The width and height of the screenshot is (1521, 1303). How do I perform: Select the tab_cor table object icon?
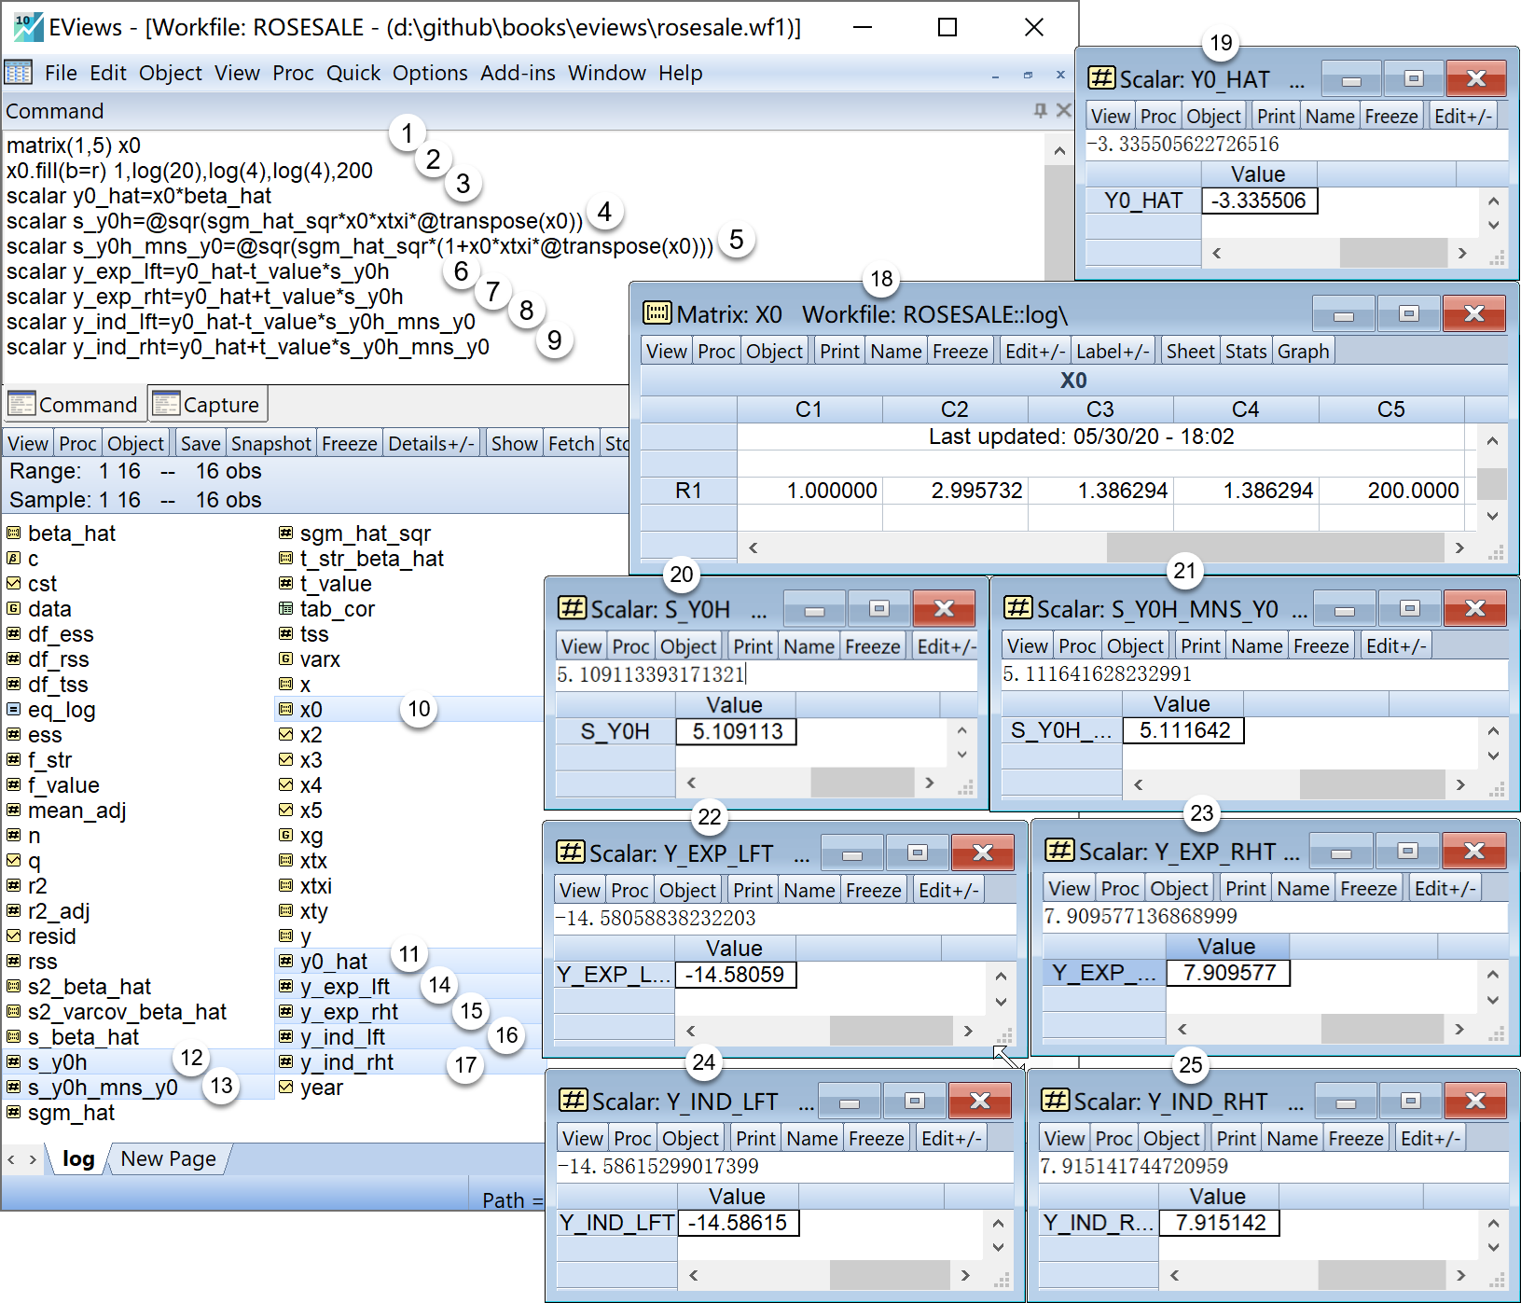(x=285, y=609)
